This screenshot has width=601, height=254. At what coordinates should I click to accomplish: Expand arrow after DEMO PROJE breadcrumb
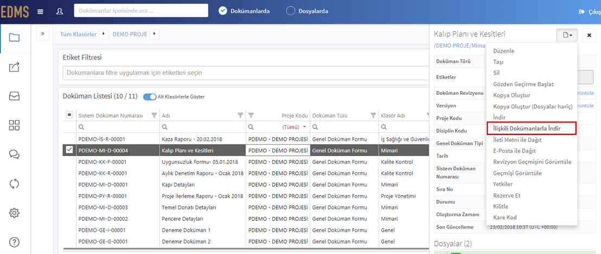[155, 34]
